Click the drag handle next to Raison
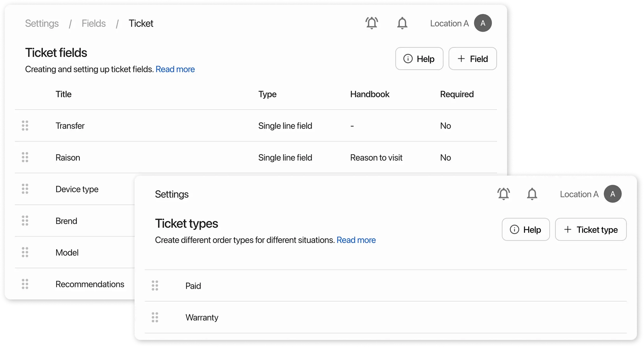Image resolution: width=644 pixels, height=347 pixels. (x=25, y=157)
